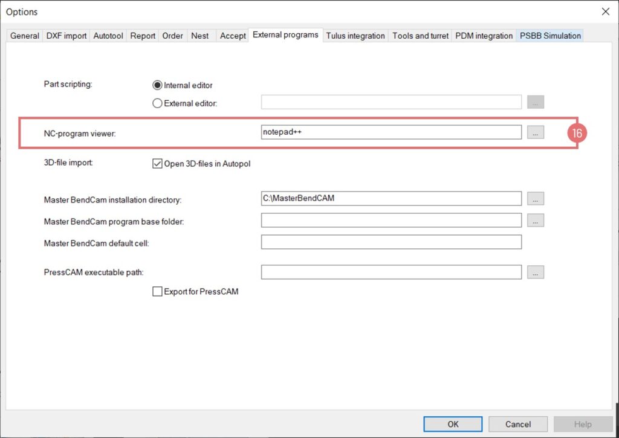Click the Master BendCam default cell field
The width and height of the screenshot is (619, 438).
click(x=391, y=242)
